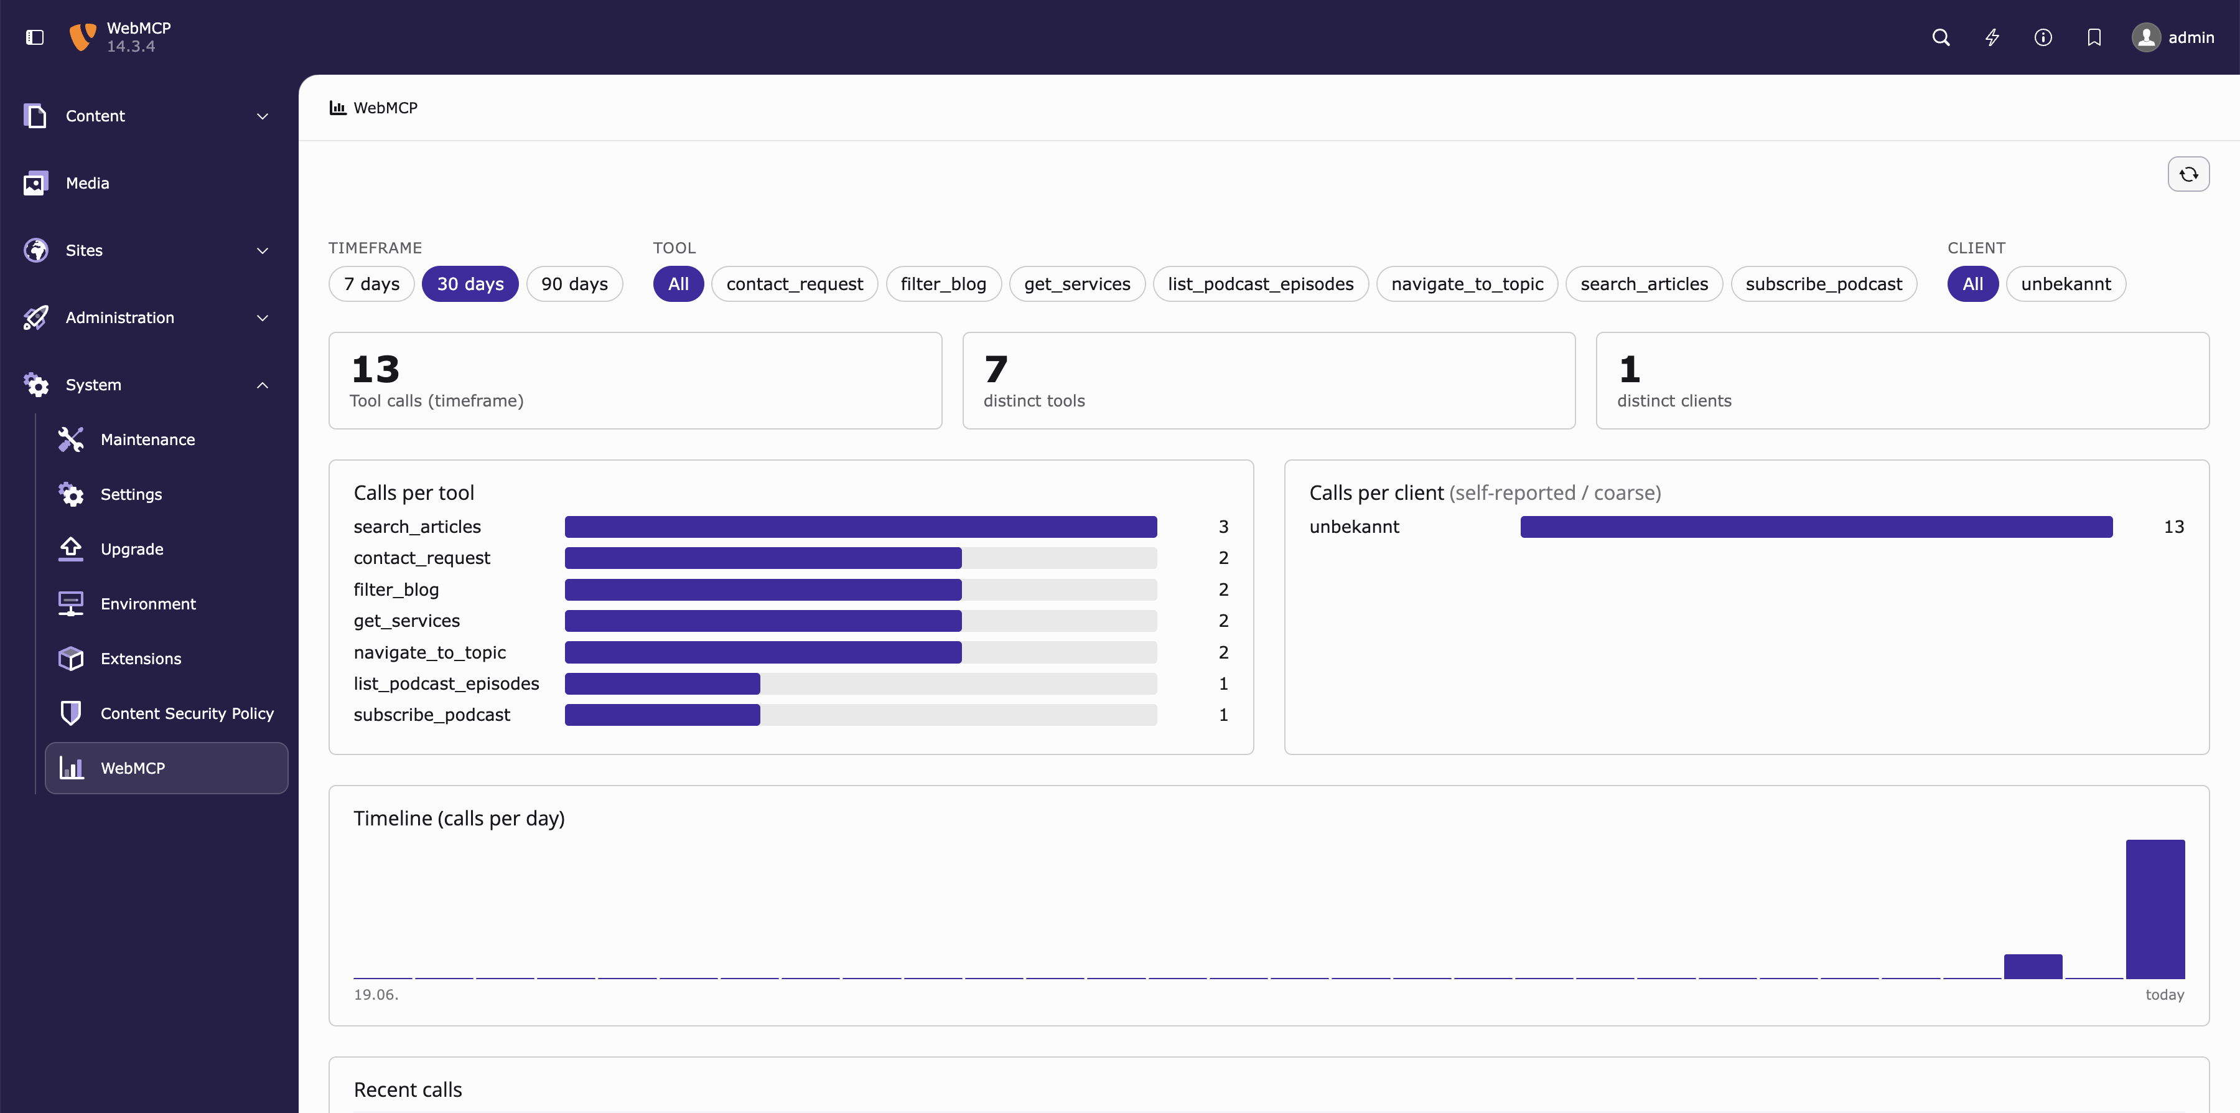This screenshot has height=1113, width=2240.
Task: Filter by unbekannt client
Action: coord(2066,284)
